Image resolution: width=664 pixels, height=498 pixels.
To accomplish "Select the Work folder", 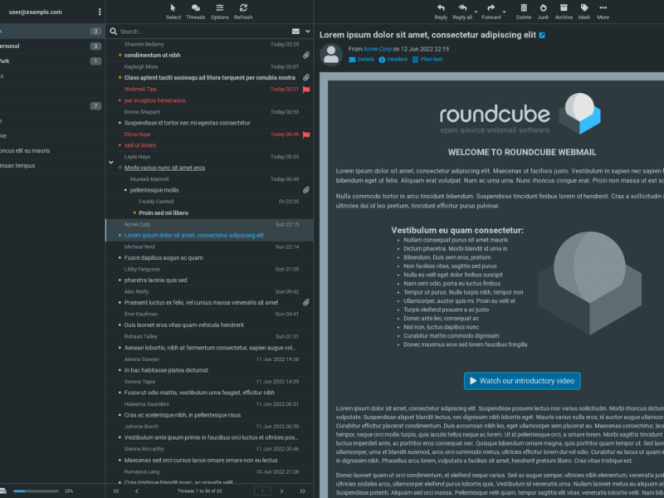I will coord(52,61).
